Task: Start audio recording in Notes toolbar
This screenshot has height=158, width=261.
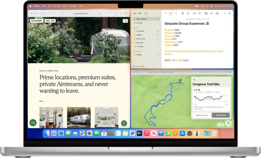Action: click(x=211, y=13)
